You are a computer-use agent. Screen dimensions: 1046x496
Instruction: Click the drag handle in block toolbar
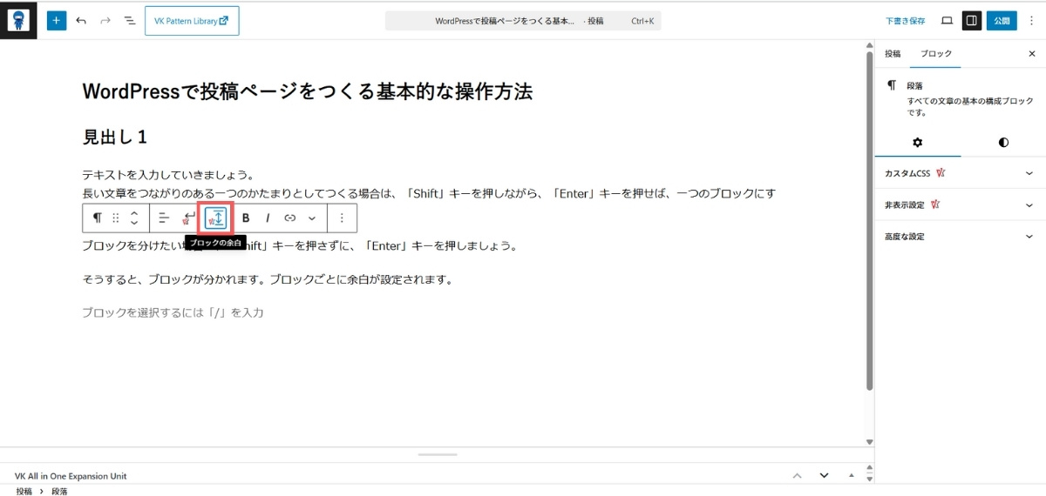116,218
